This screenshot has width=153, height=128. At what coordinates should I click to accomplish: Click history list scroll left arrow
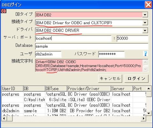point(4,118)
